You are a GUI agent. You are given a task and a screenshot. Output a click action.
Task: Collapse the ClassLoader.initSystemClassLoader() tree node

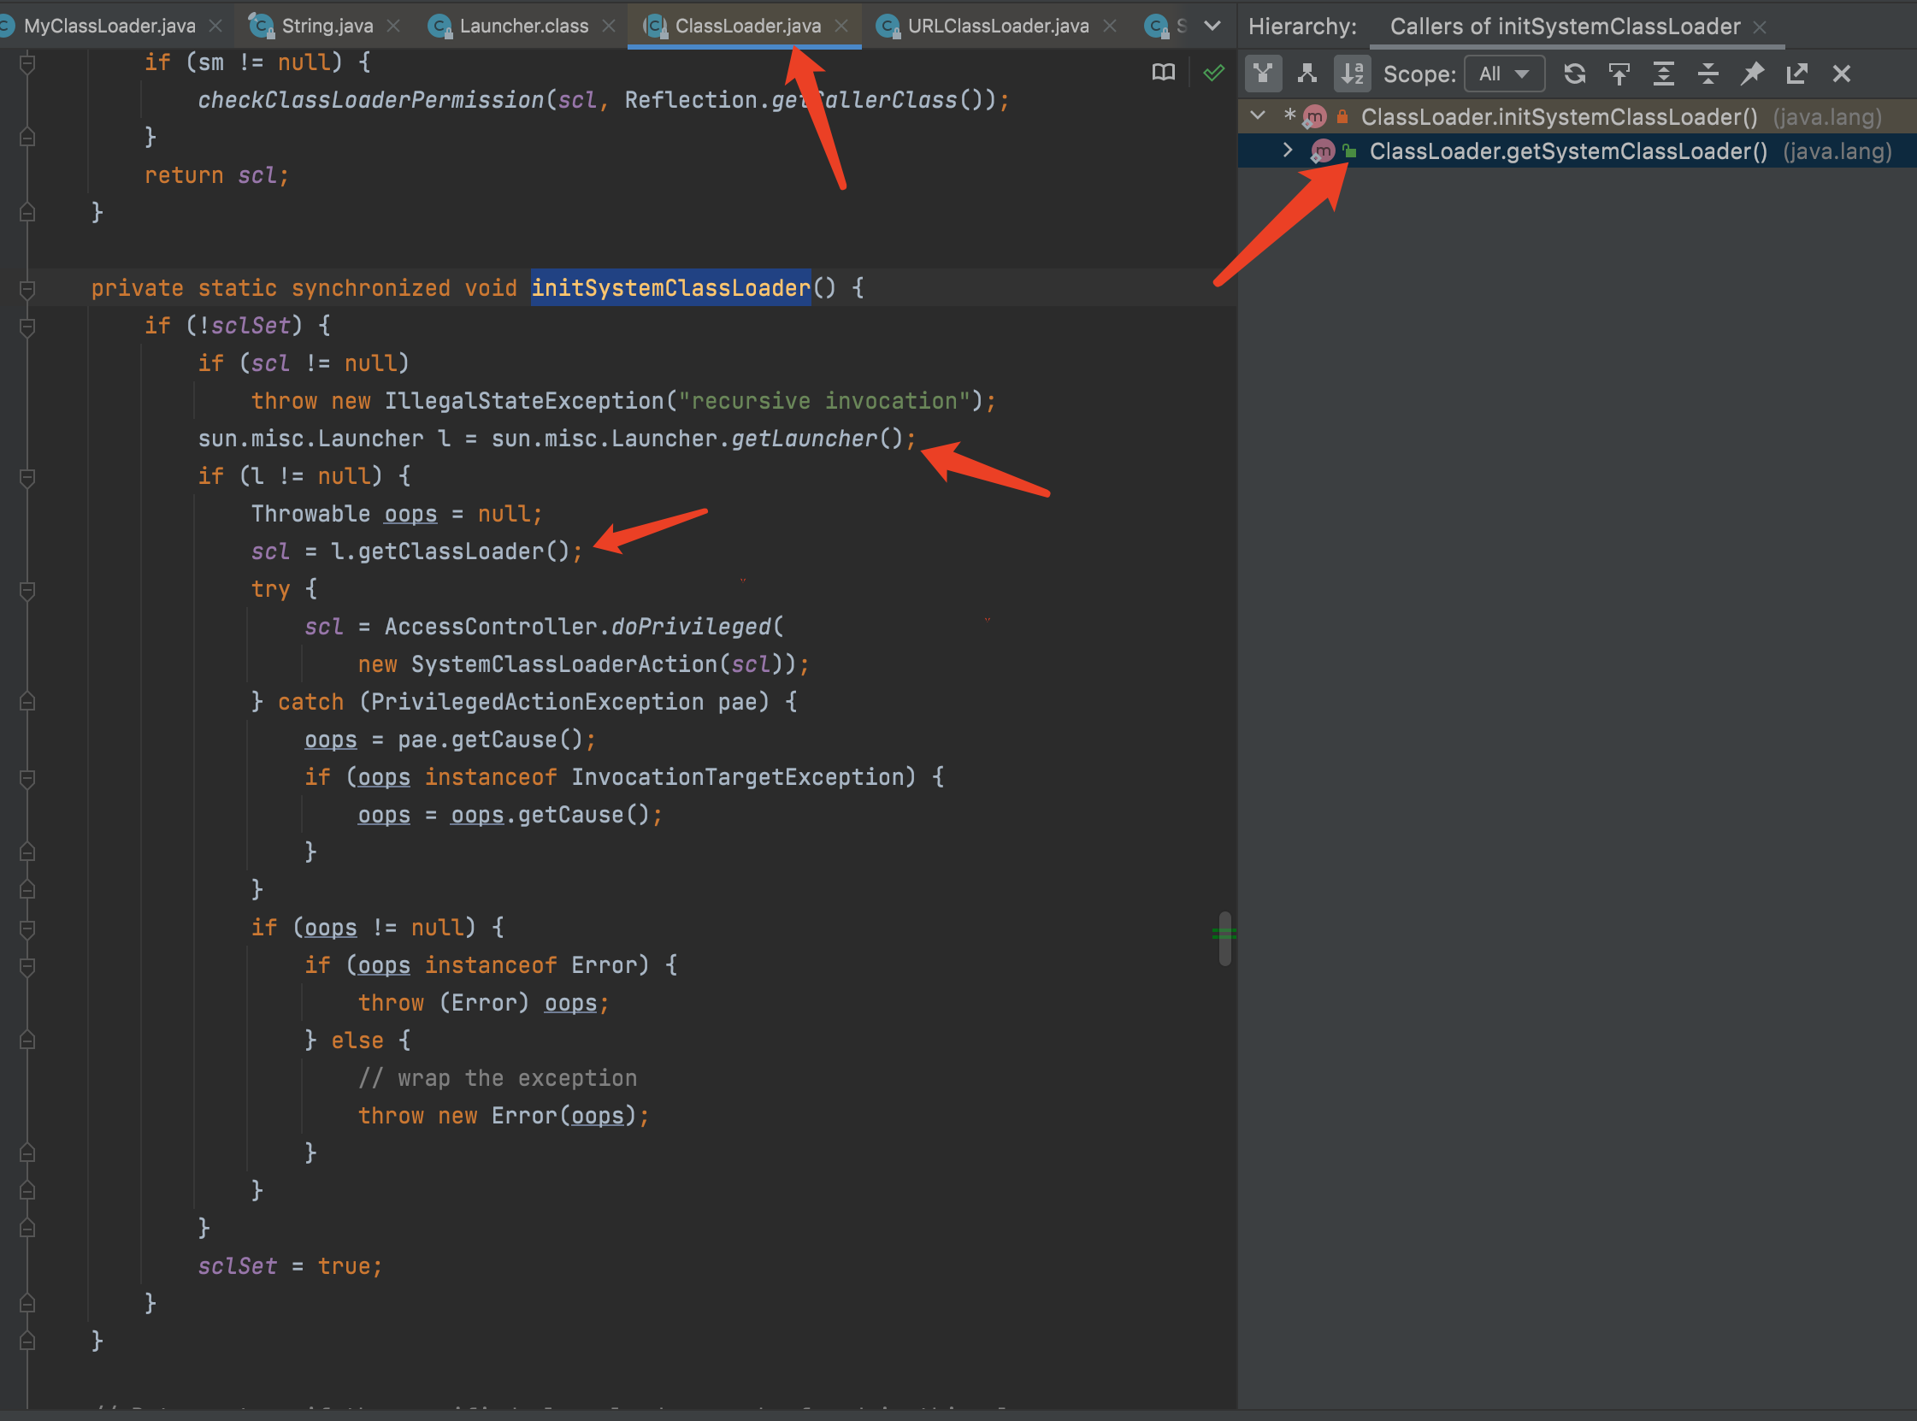pos(1258,115)
